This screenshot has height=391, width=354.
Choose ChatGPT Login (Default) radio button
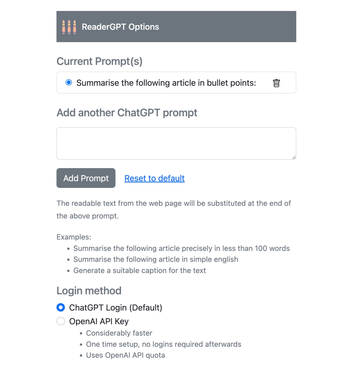point(61,307)
